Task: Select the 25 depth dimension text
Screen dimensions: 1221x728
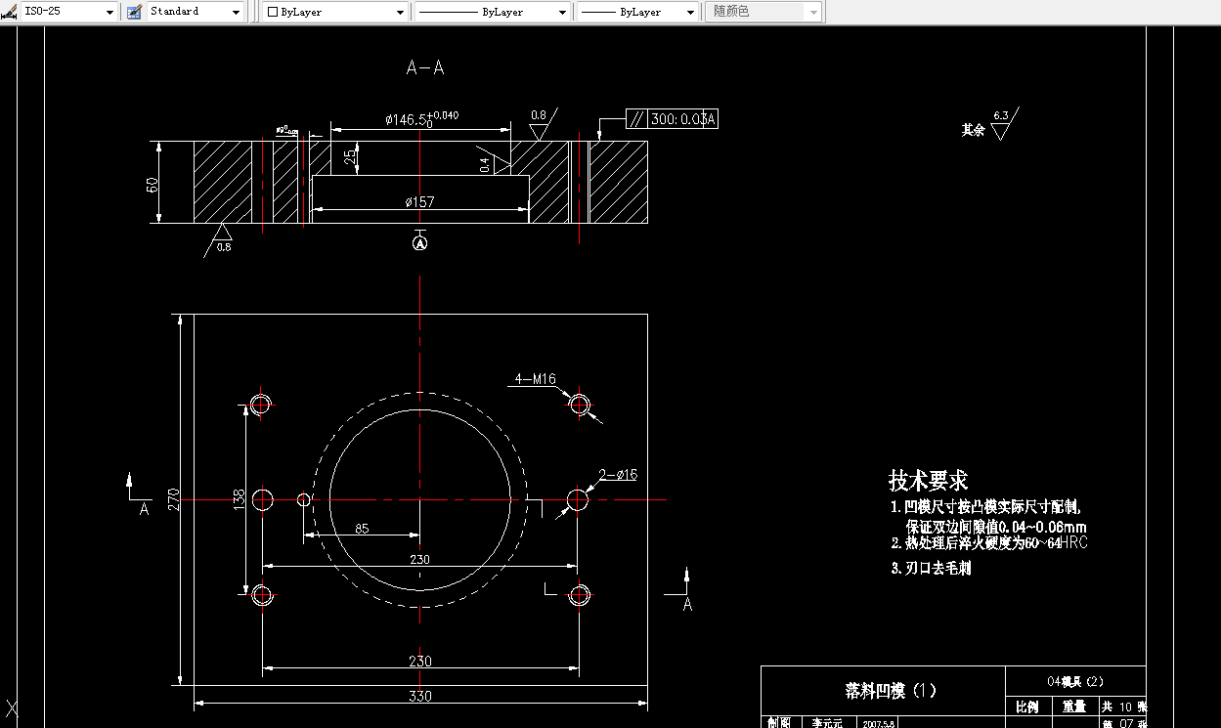Action: coord(350,156)
